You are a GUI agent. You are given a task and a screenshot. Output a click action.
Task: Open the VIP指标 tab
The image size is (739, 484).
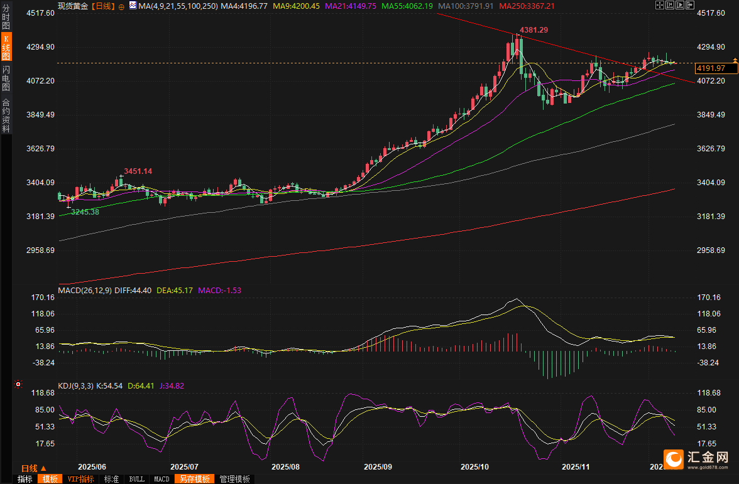coord(80,479)
